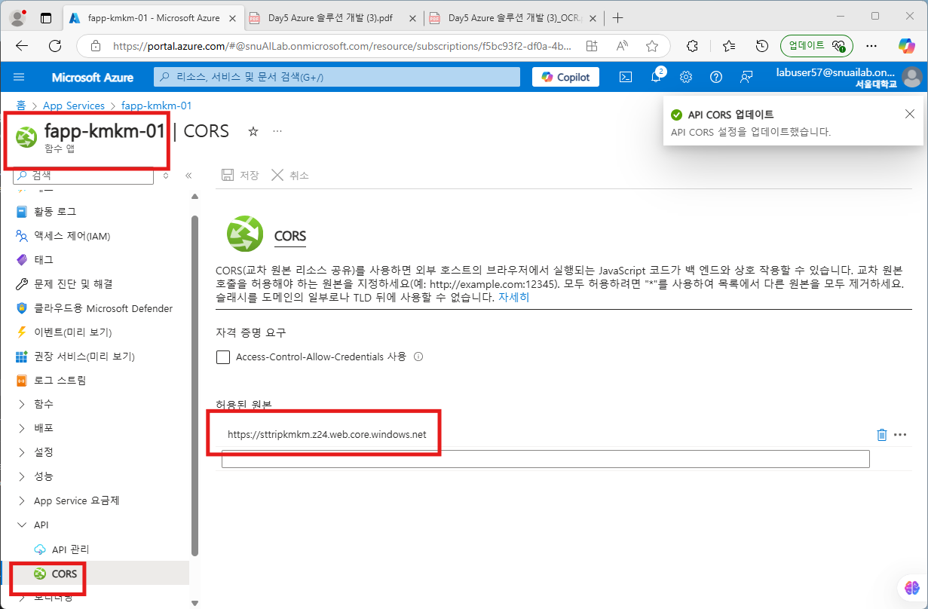Screen dimensions: 928x609
Task: Open ellipsis menu for allowed origin row
Action: tap(900, 435)
